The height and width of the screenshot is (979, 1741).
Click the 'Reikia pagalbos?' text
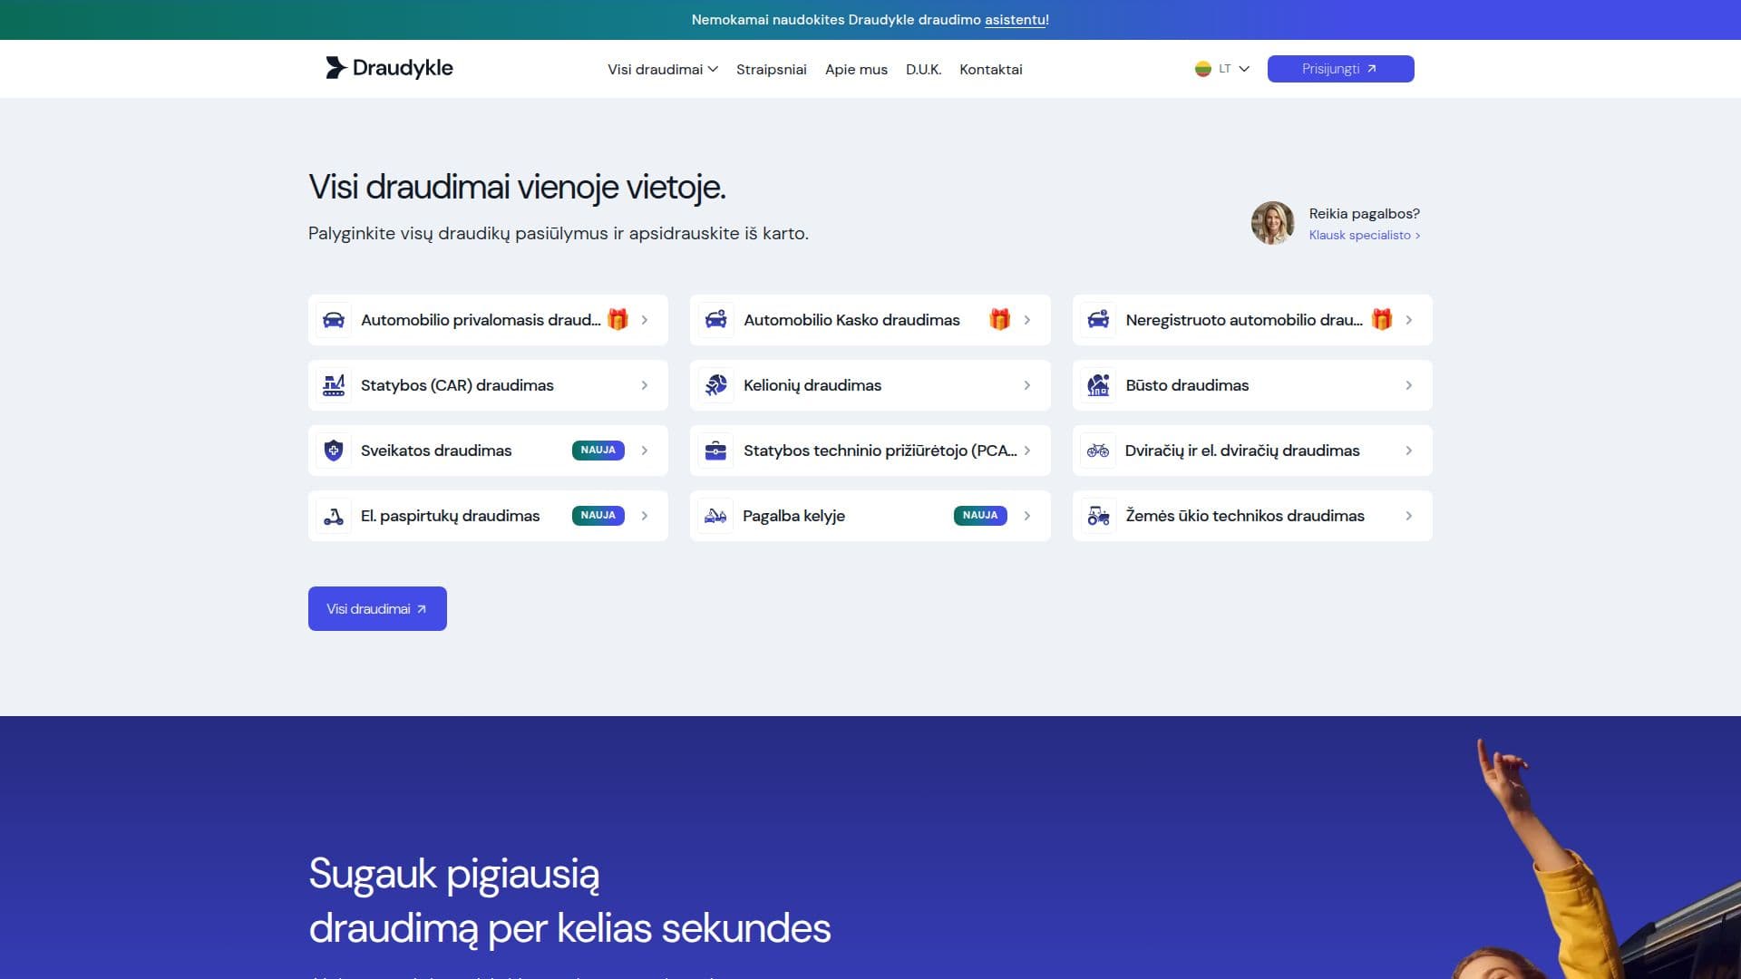(x=1364, y=214)
